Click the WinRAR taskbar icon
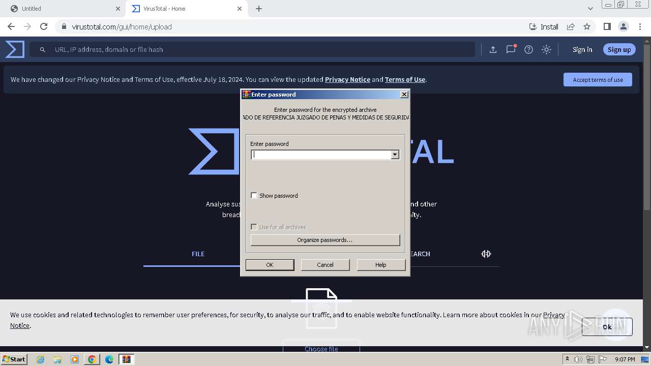This screenshot has width=651, height=366. (x=127, y=359)
